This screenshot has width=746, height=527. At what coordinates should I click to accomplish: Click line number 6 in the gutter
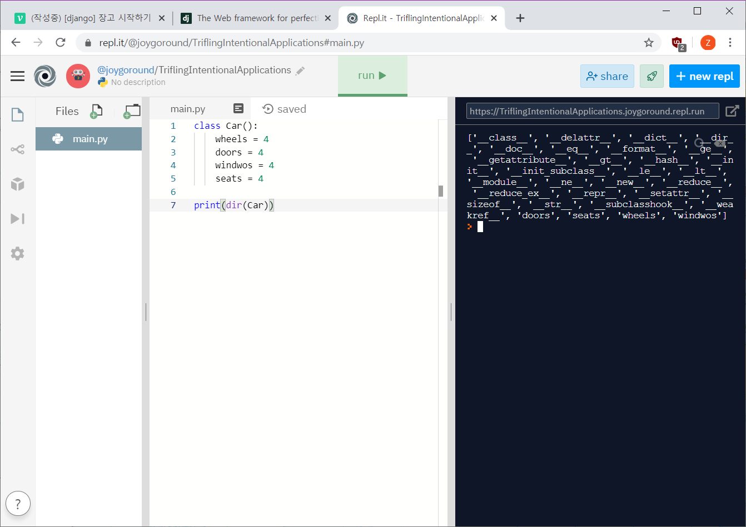point(173,192)
